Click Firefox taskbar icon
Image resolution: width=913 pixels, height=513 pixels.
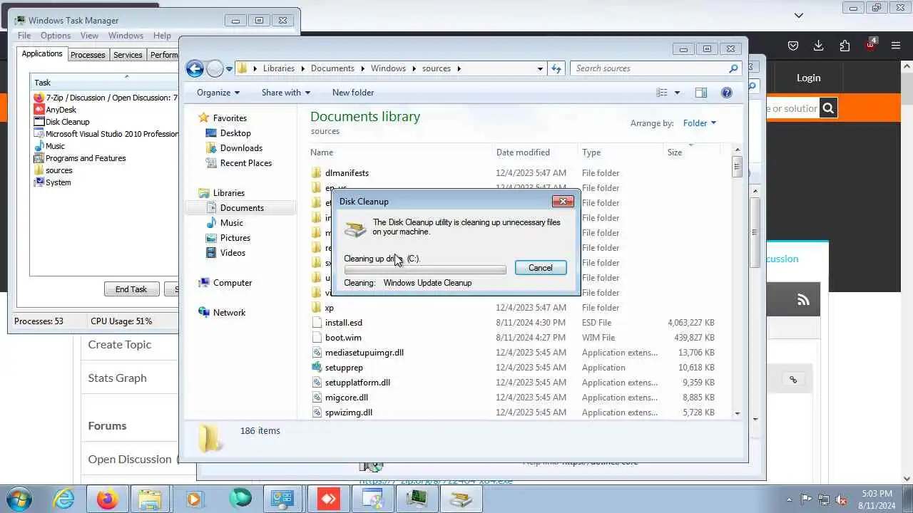(x=107, y=499)
